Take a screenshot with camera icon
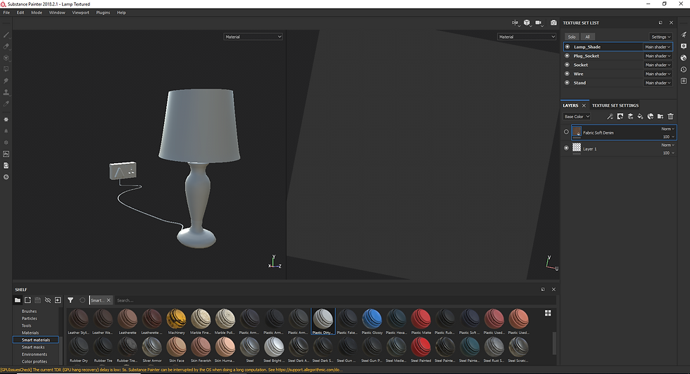Viewport: 690px width, 374px height. coord(553,22)
